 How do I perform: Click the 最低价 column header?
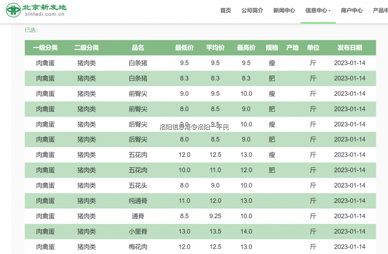[x=184, y=47]
